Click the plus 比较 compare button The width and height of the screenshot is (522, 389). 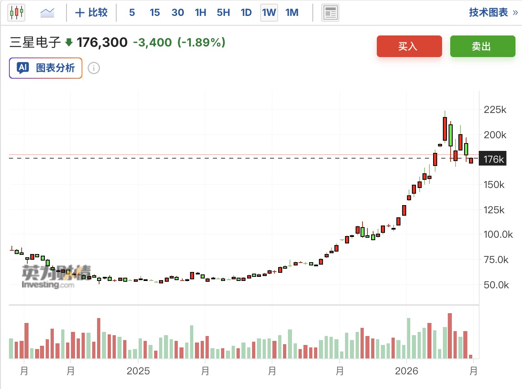[x=91, y=13]
